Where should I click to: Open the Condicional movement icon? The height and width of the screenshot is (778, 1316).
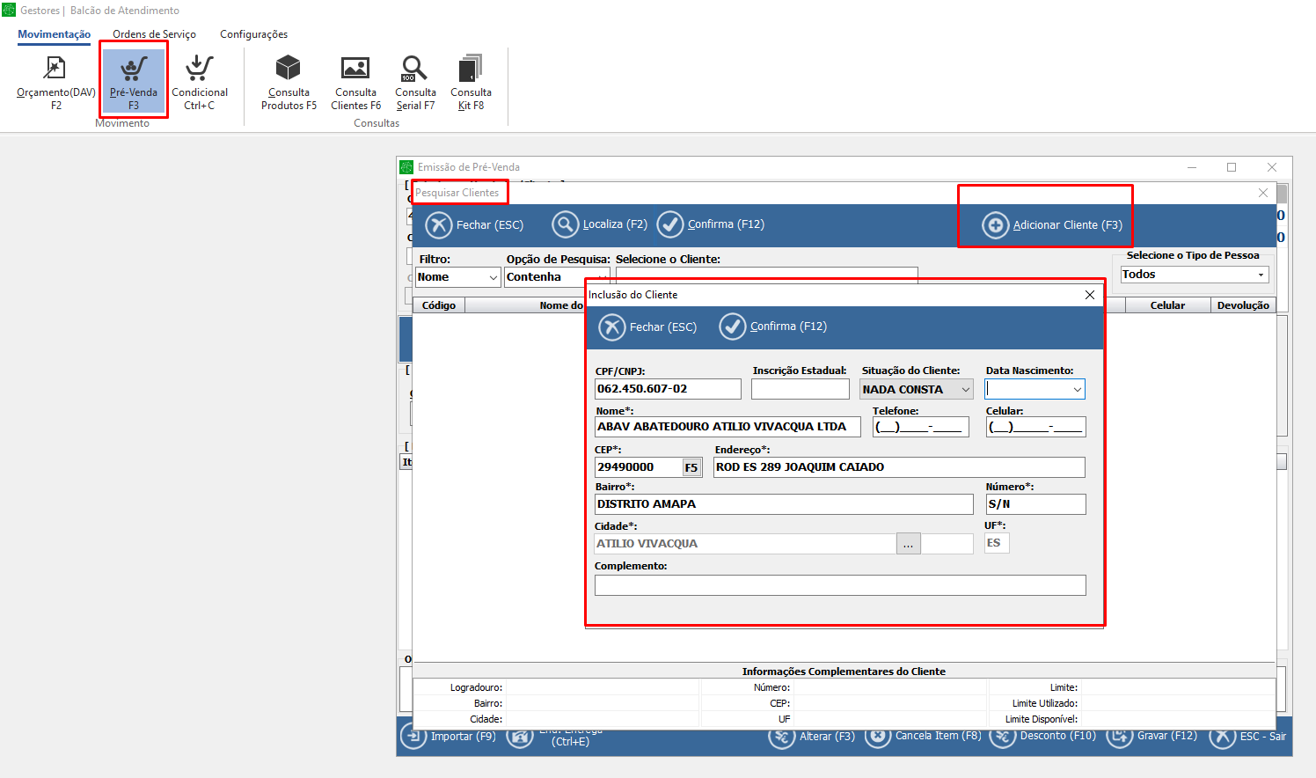200,69
